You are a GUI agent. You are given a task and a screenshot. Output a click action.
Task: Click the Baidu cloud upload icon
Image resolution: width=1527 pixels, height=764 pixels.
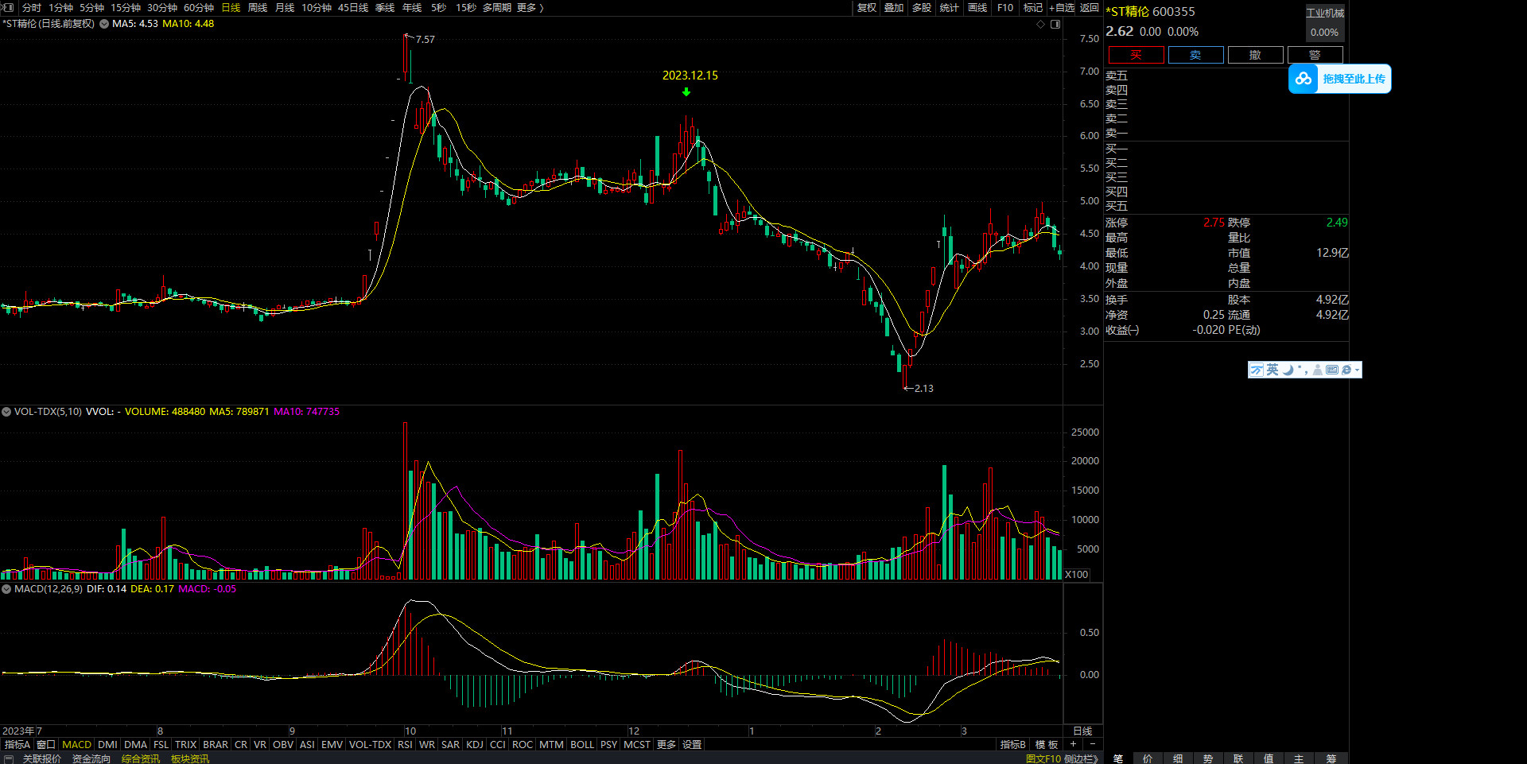click(x=1304, y=79)
